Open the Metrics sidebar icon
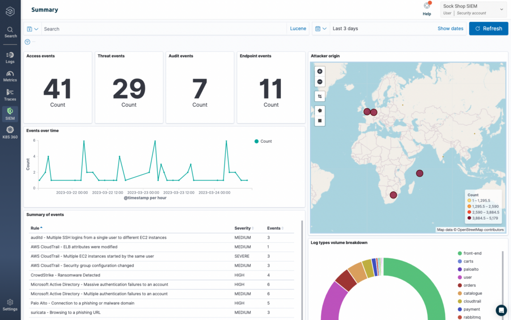The width and height of the screenshot is (511, 320). coord(10,76)
